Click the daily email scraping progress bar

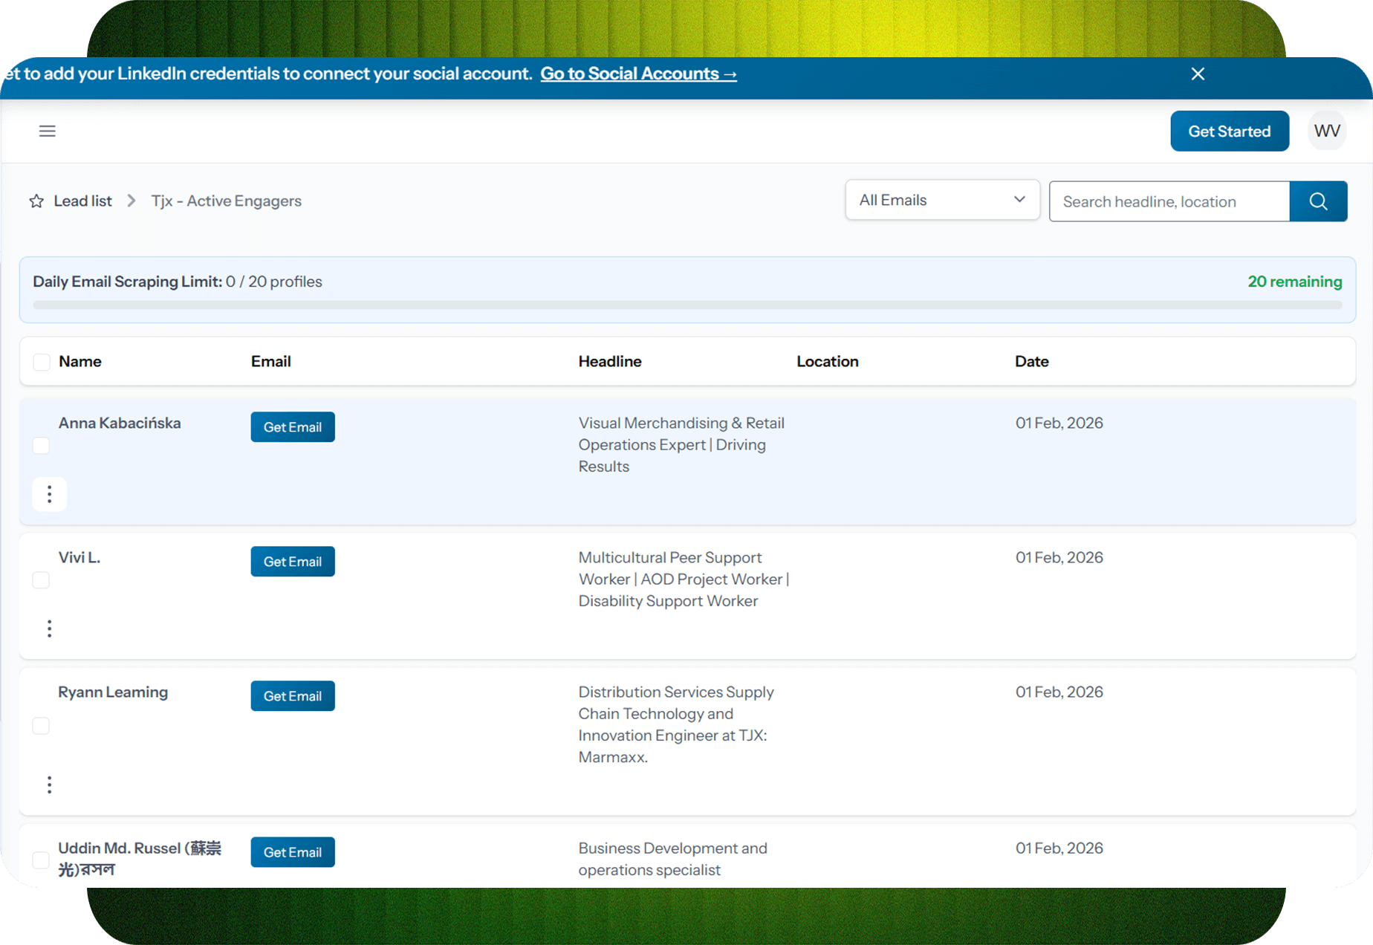[x=686, y=305]
